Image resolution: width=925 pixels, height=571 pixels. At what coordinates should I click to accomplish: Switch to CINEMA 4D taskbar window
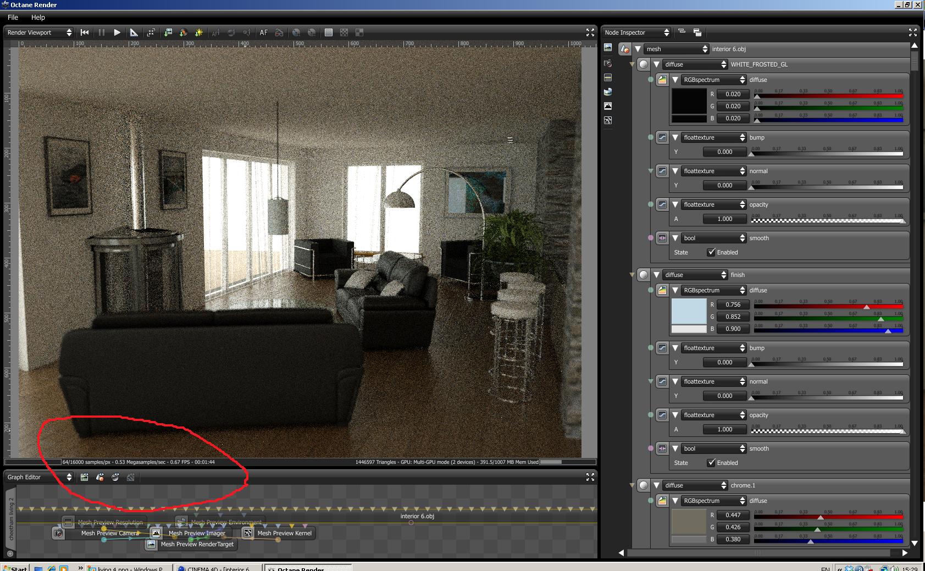coord(218,568)
